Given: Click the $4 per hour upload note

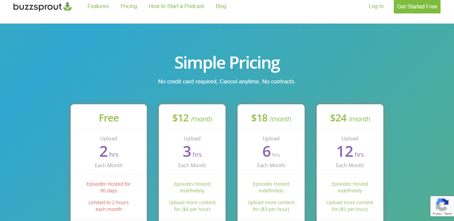Looking at the screenshot, I should (192, 206).
